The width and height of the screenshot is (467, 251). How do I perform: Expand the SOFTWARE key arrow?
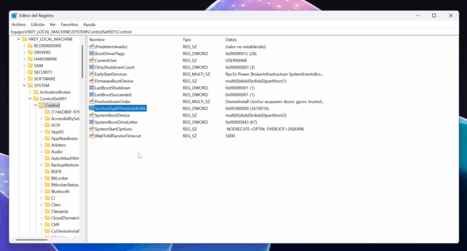[24, 79]
